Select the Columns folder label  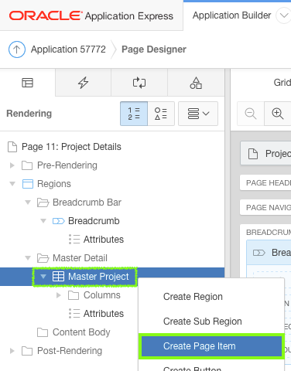102,295
